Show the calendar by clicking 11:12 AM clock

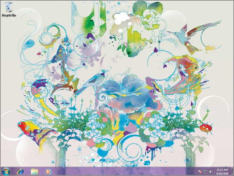coord(222,172)
